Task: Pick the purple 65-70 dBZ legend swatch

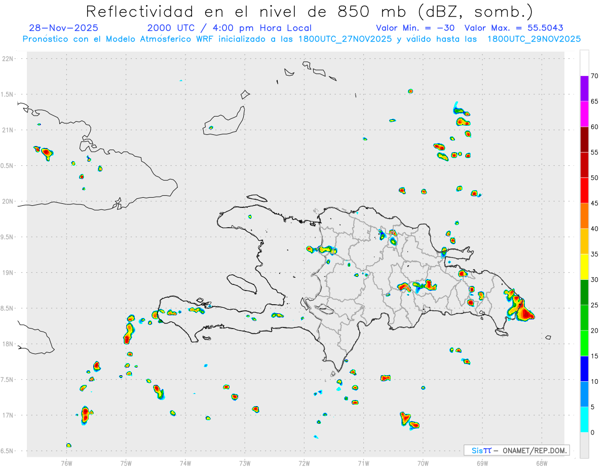Action: tap(584, 88)
